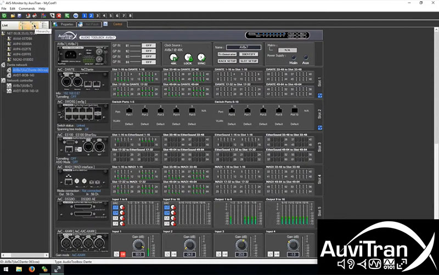The width and height of the screenshot is (439, 275).
Task: Click the Port 1 switch port icon
Action: point(129,111)
